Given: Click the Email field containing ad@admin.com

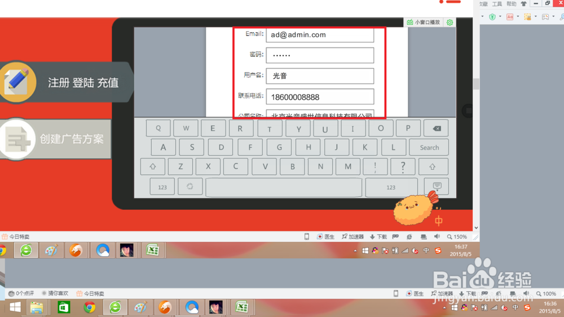Looking at the screenshot, I should pos(320,35).
